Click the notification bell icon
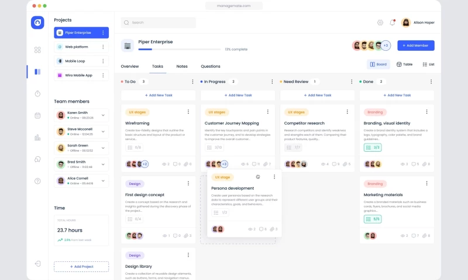 393,22
